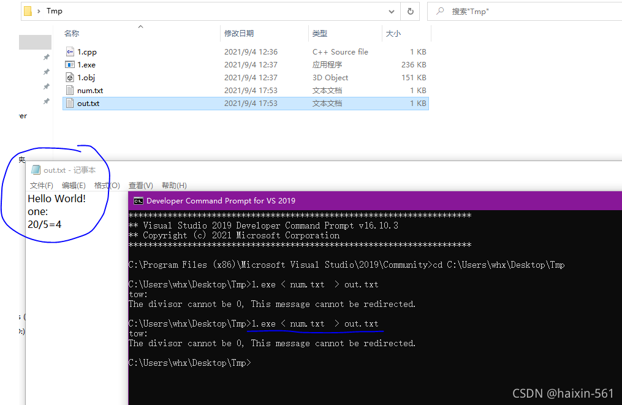Collapse sort arrow above 名称 column

140,26
